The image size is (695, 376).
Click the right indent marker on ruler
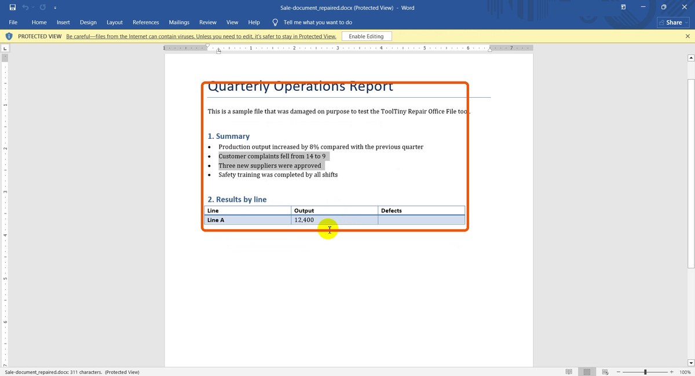point(490,50)
